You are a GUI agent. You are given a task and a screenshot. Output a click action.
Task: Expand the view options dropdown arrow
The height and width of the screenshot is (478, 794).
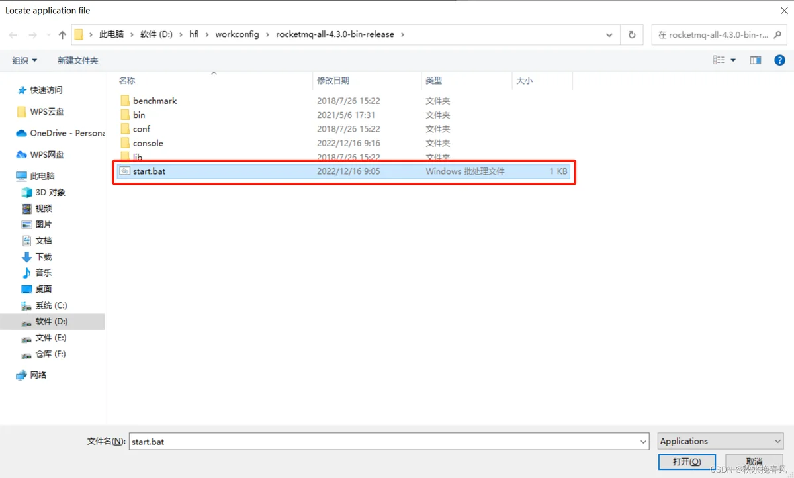(733, 60)
